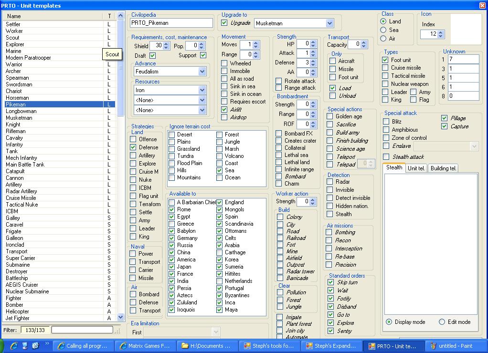This screenshot has height=353, width=488.
Task: Select the Air class radio button
Action: (x=383, y=38)
